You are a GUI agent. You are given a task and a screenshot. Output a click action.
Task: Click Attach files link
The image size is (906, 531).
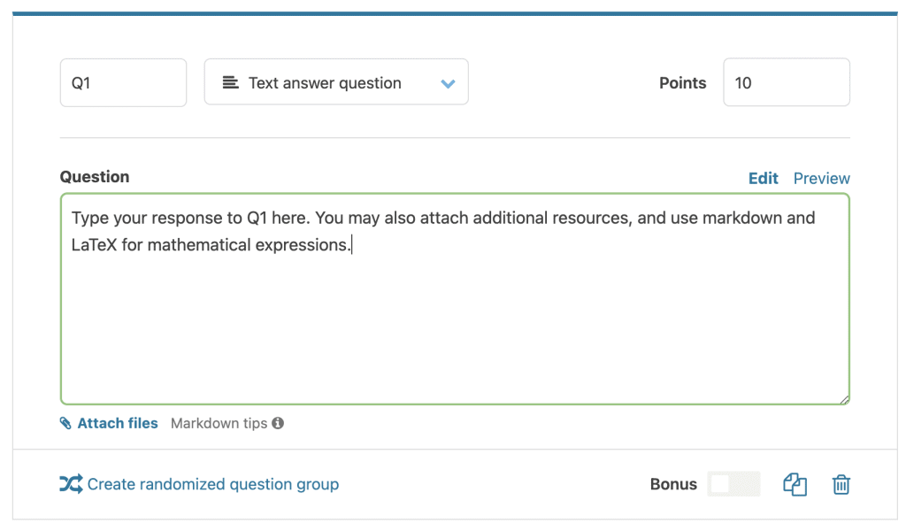[x=118, y=423]
